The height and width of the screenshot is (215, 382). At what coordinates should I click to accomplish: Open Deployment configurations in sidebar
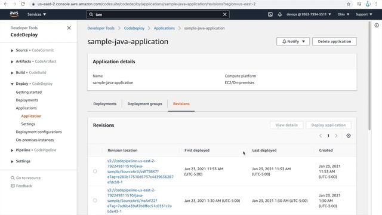coord(39,132)
